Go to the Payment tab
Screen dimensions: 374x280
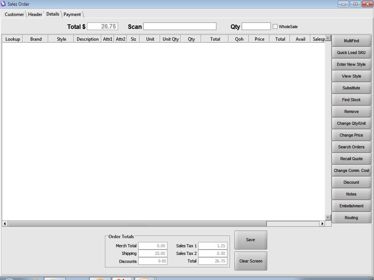click(x=72, y=14)
